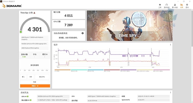Screen dimensions: 193x103
Task: Open the system info panel three-dot menu
Action: coord(170,93)
